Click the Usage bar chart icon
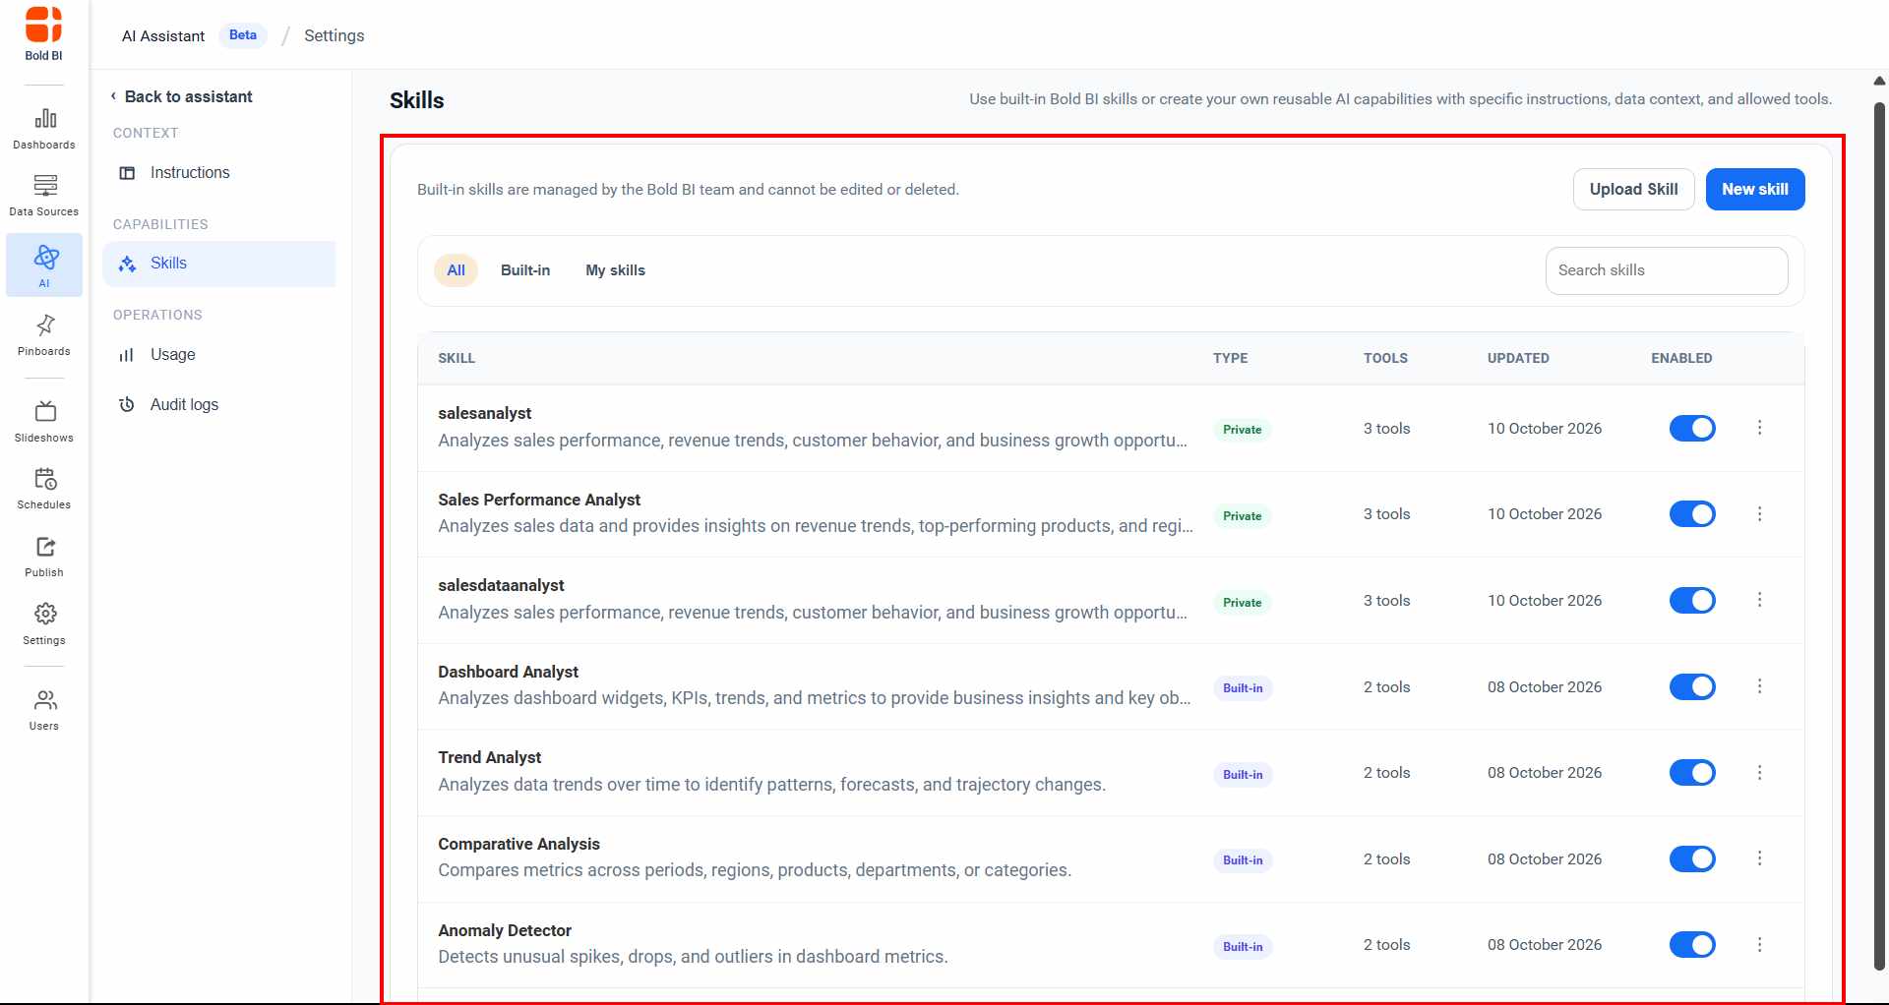 pos(127,355)
